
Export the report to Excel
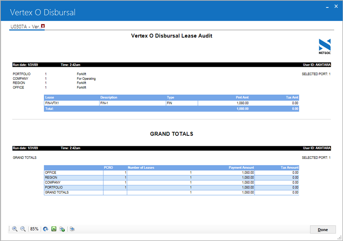click(54, 229)
